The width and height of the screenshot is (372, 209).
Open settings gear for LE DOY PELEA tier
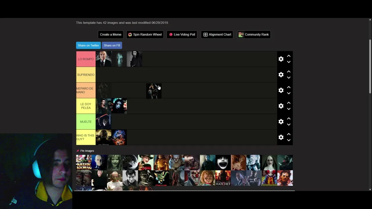pos(281,106)
